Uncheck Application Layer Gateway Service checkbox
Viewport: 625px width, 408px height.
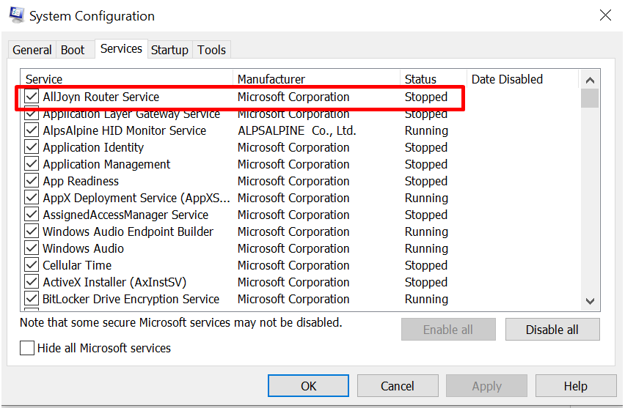click(32, 114)
